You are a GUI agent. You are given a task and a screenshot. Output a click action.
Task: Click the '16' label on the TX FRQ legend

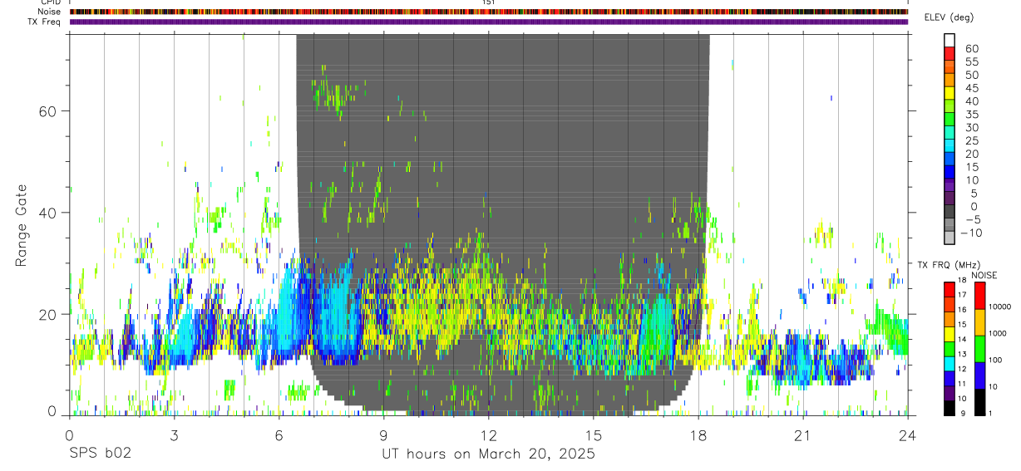(962, 309)
